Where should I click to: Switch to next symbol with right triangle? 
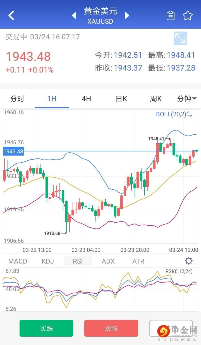pyautogui.click(x=127, y=15)
